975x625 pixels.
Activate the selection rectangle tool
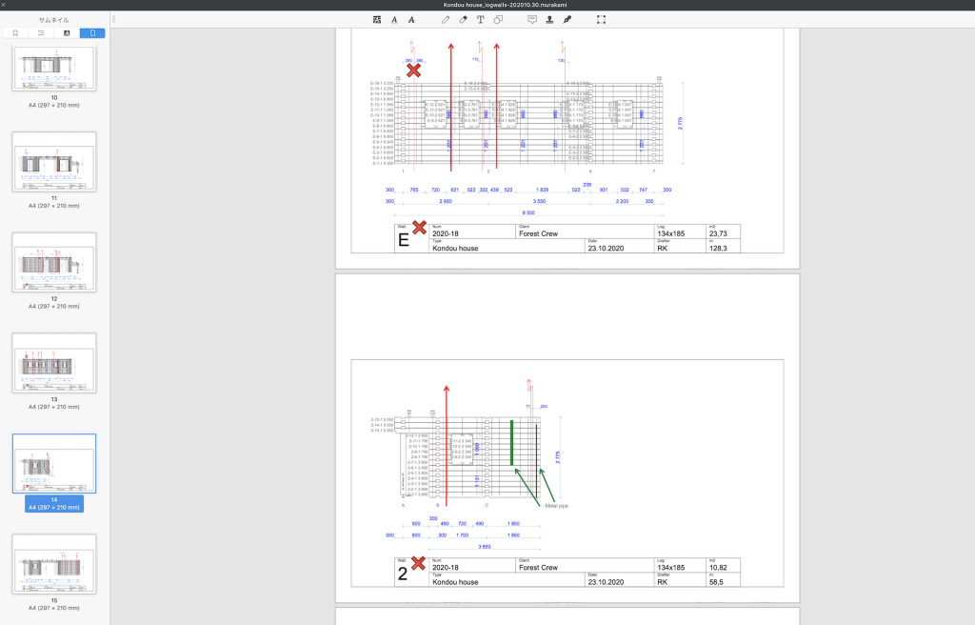pos(602,20)
